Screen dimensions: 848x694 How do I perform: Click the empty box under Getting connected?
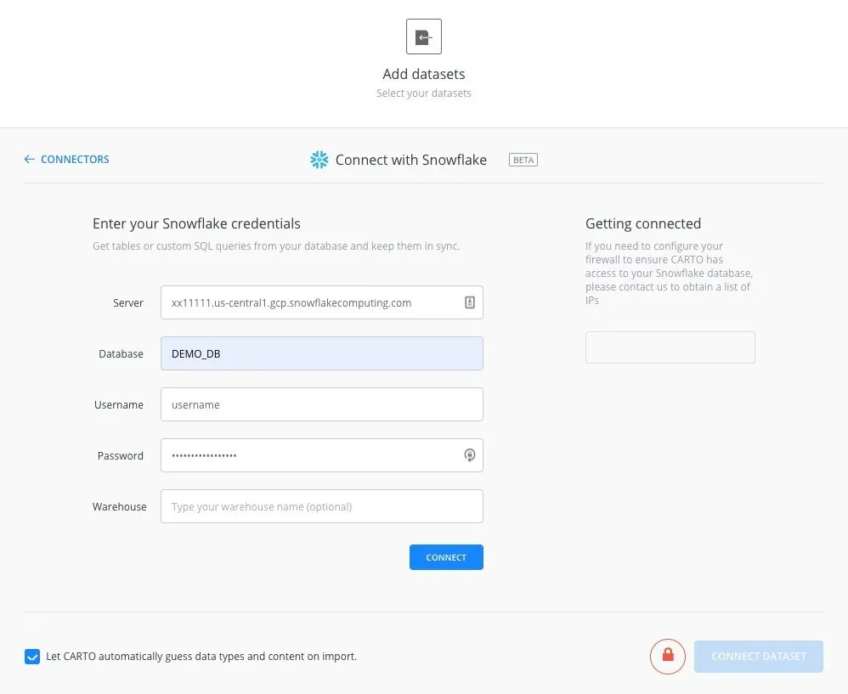670,347
